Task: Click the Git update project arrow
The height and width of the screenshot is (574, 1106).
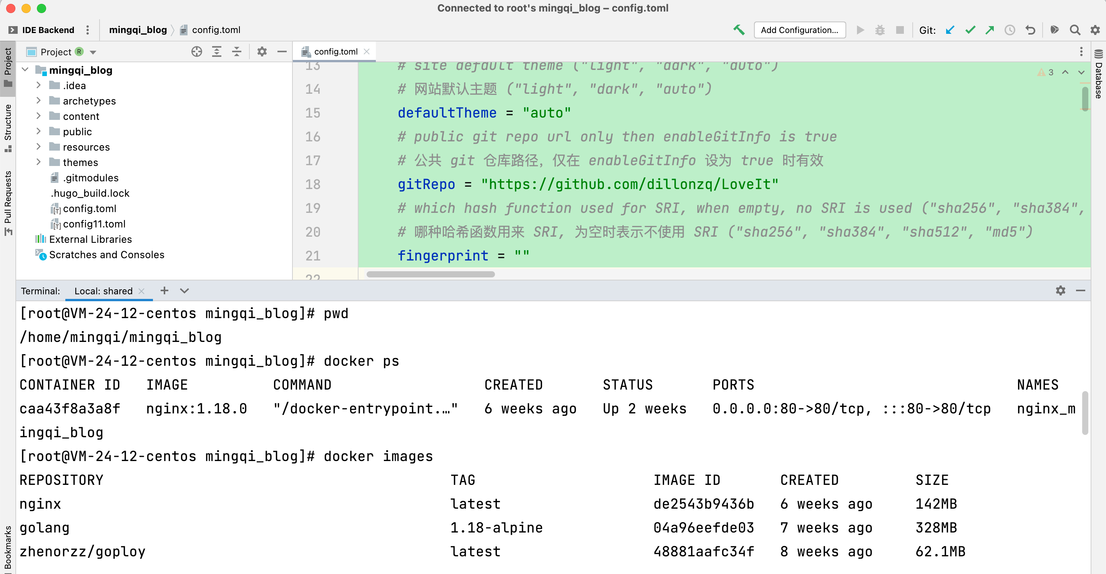Action: click(950, 30)
